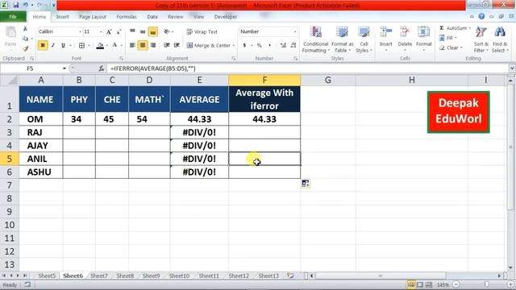Toggle Bold formatting
This screenshot has height=290, width=516.
point(43,45)
